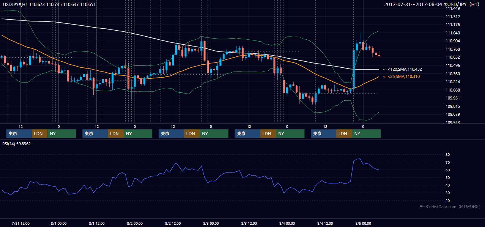
Task: Click the 109.815 price level label
Action: coord(452,106)
